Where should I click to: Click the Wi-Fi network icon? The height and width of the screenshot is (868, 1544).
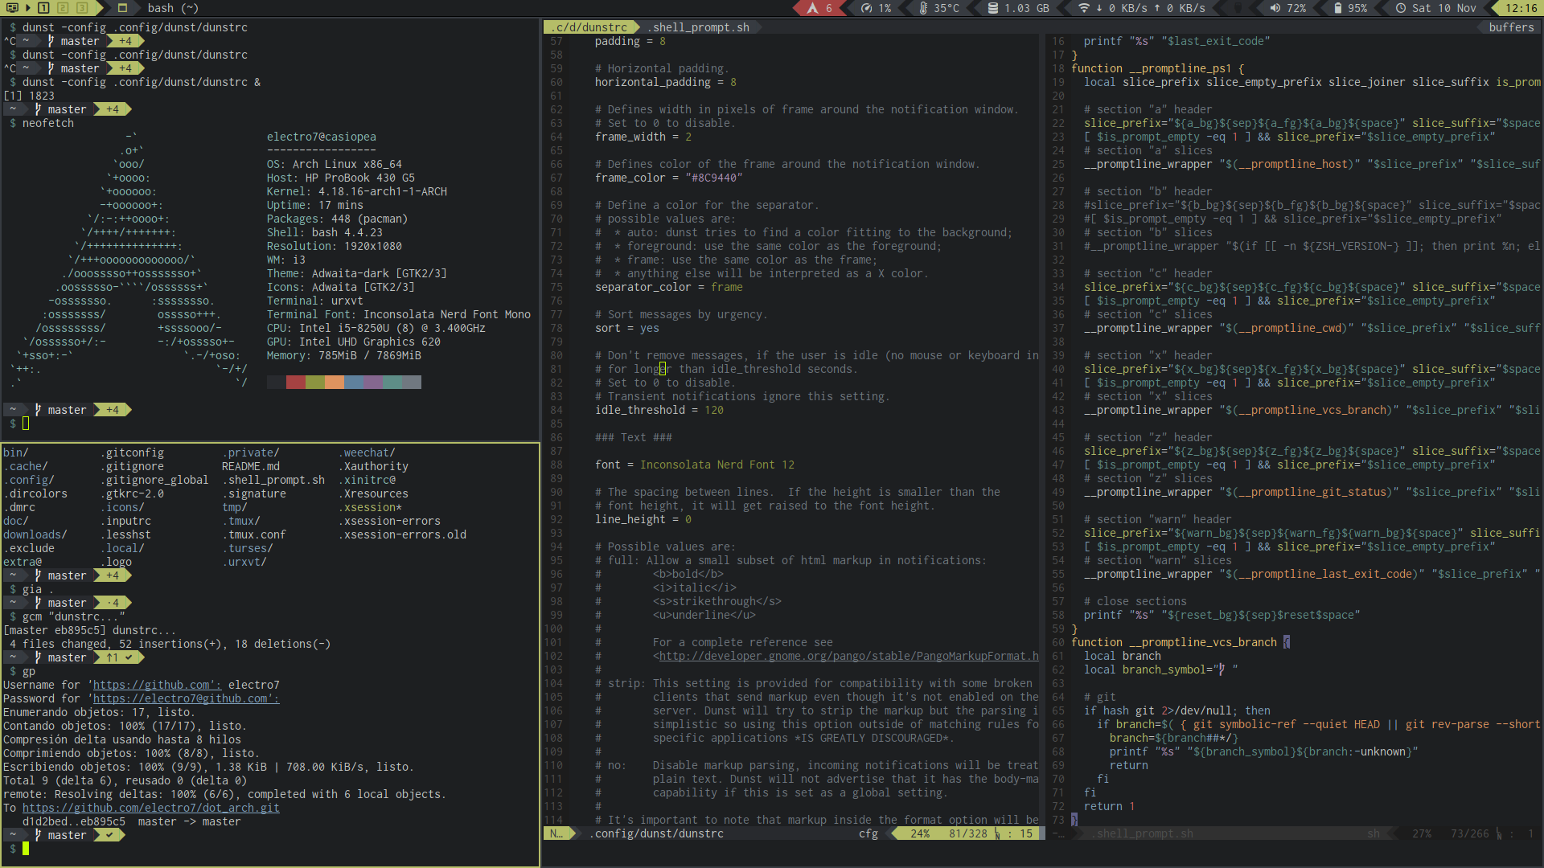tap(1084, 8)
